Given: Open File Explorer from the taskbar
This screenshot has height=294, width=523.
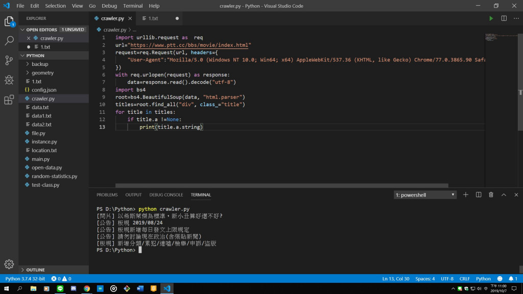Looking at the screenshot, I should 33,288.
